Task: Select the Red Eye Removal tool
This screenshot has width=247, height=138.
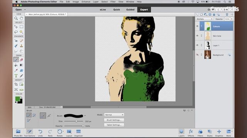Action: 16,41
